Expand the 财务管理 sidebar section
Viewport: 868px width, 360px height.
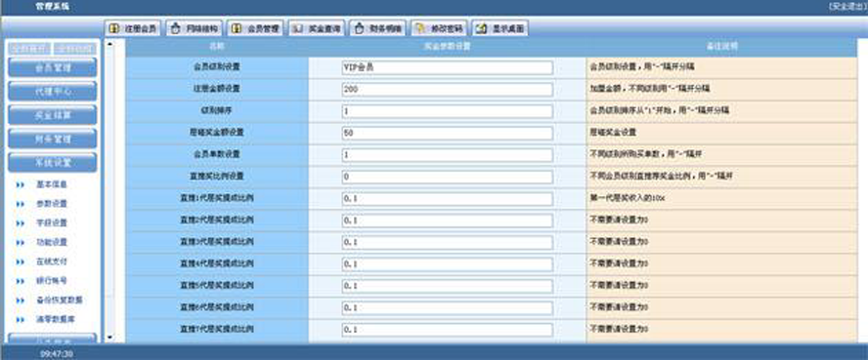(53, 140)
